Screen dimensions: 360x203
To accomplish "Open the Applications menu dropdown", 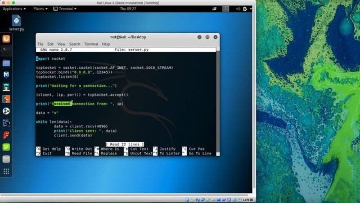I will click(14, 9).
